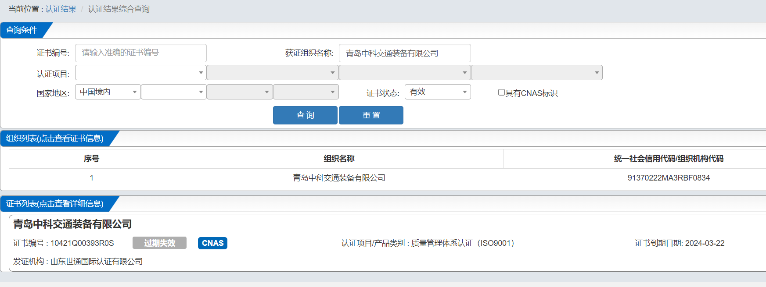Screen dimensions: 766x287
Task: Open certificate number 10421Q00393R0S details
Action: tap(64, 243)
